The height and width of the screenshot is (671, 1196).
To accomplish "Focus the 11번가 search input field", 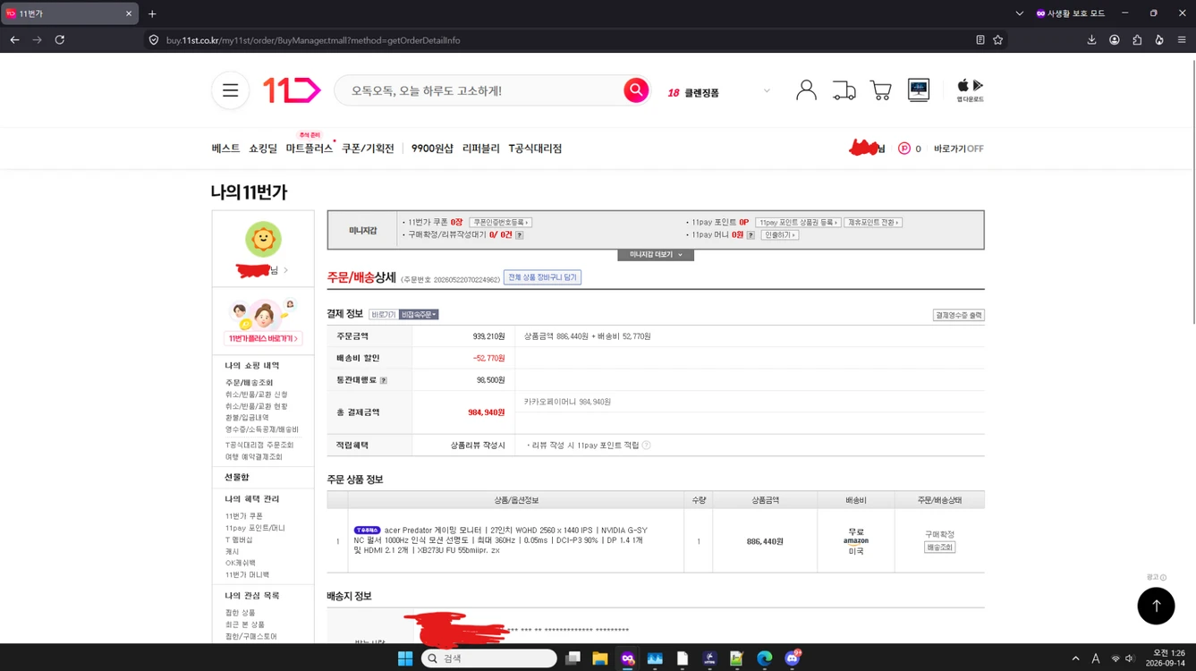I will point(483,90).
